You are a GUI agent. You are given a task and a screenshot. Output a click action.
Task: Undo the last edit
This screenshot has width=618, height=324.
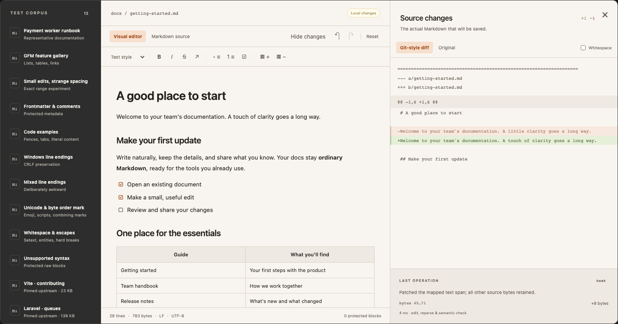pos(337,36)
